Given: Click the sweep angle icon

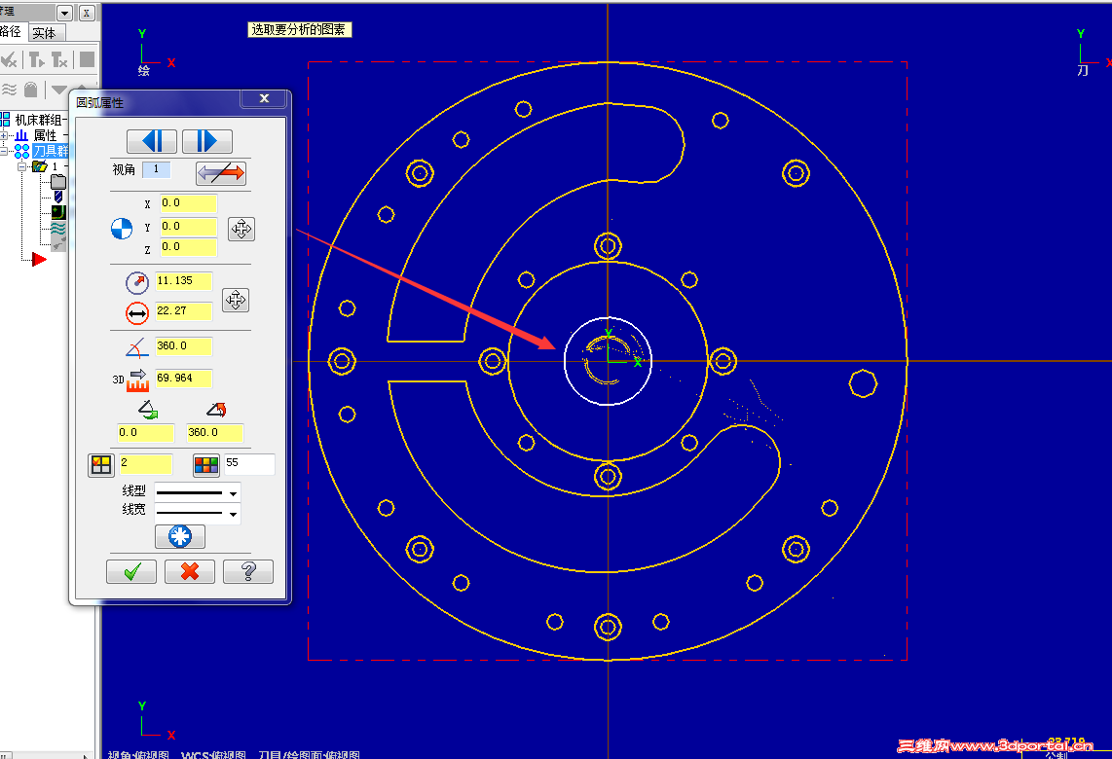Looking at the screenshot, I should point(137,347).
